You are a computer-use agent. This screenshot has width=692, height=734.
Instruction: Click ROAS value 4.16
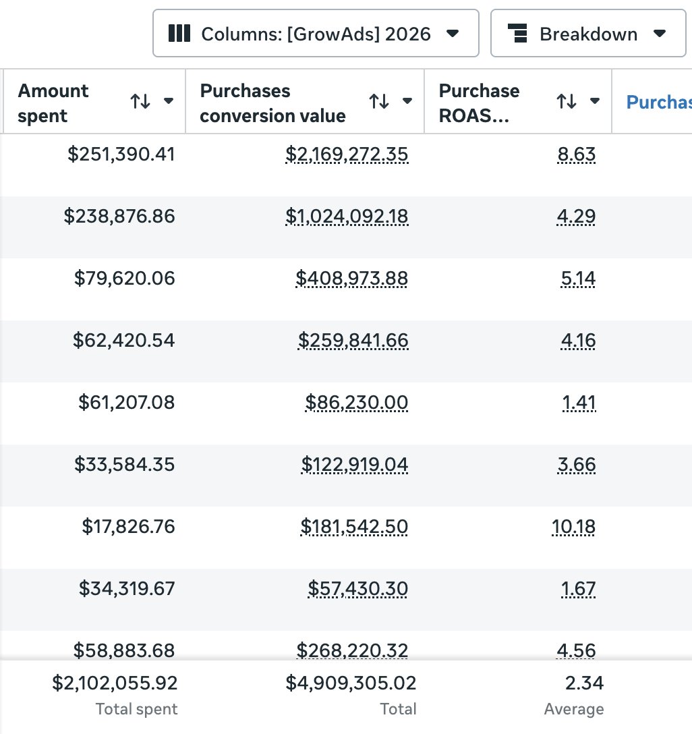[x=578, y=340]
